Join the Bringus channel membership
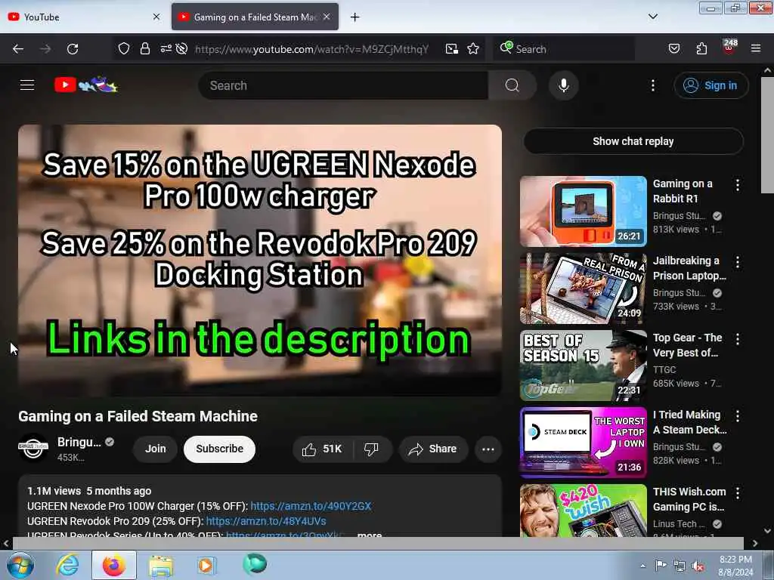774x580 pixels. [156, 449]
